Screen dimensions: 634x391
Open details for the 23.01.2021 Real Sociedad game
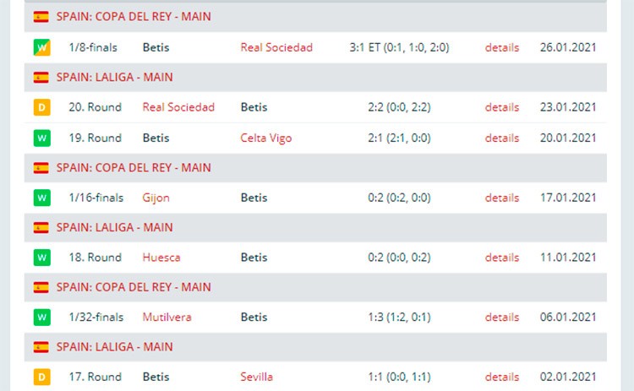click(502, 107)
